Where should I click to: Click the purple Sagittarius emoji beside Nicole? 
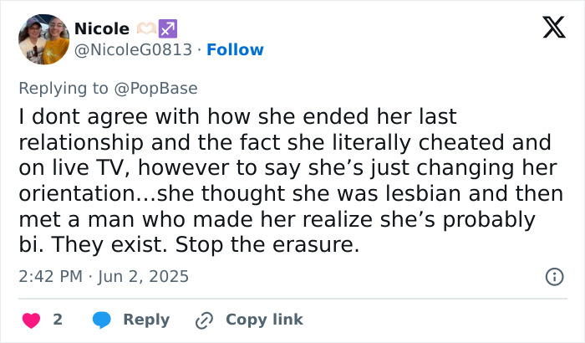[167, 29]
